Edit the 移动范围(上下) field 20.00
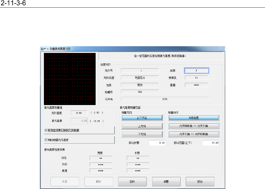This screenshot has height=189, width=265. pos(211,143)
